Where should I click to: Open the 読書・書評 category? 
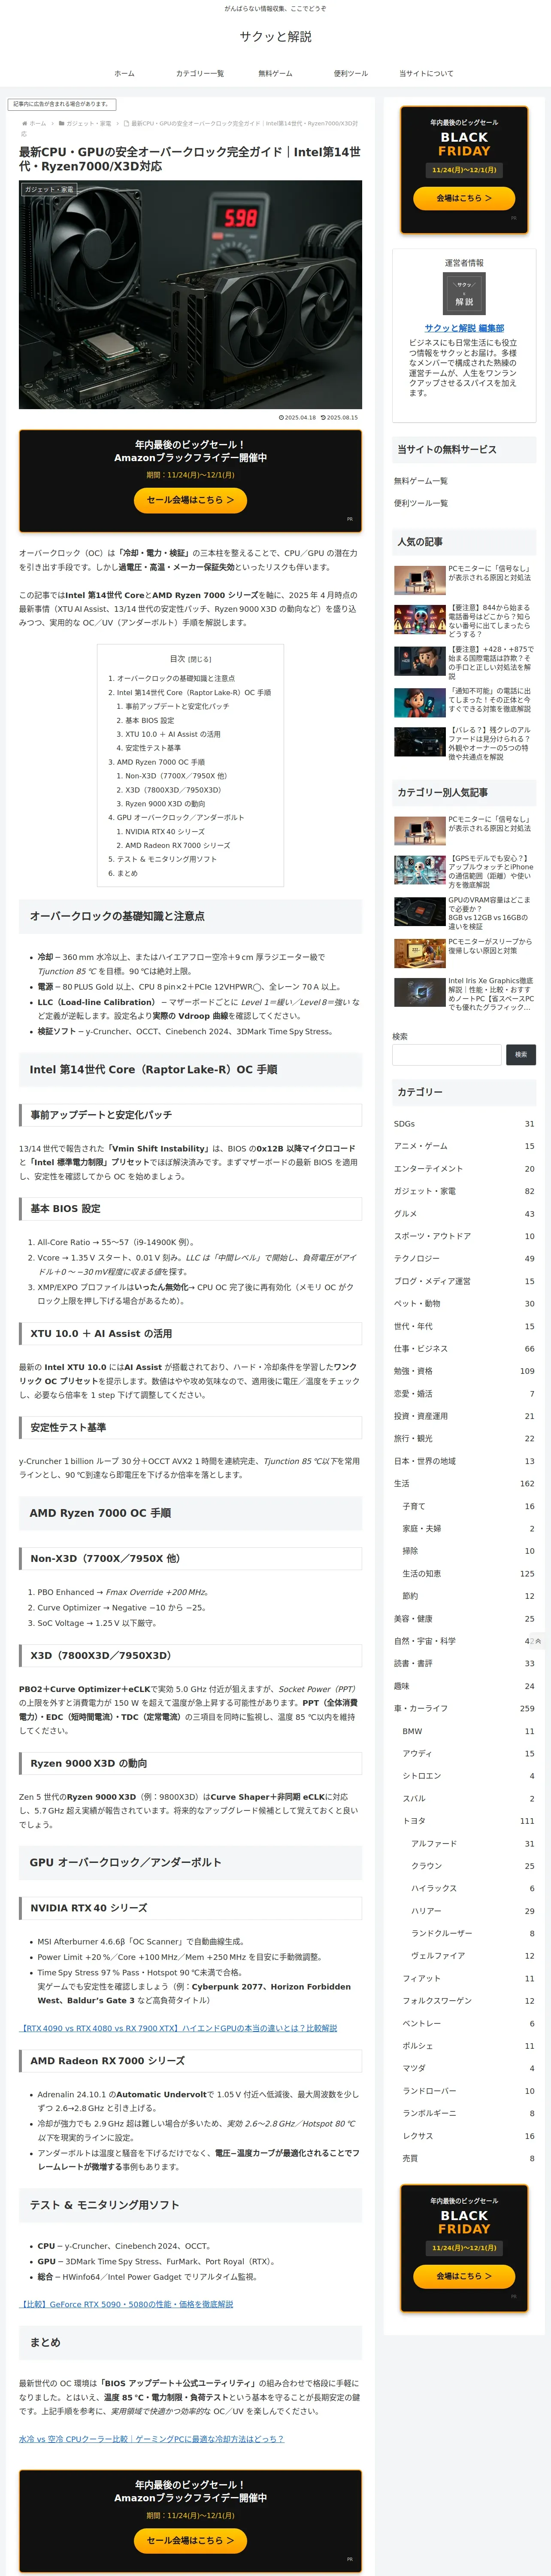coord(464,1664)
